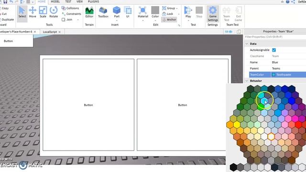Toggle UI visibility eye icon
Screen dimensions: 306x172
coord(229,32)
